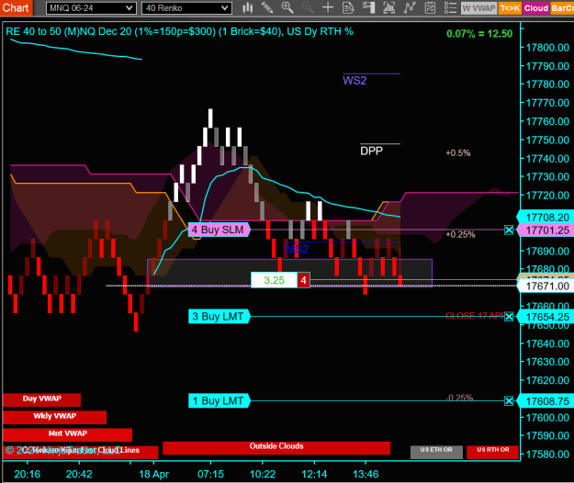Toggle the T<>K toolbar button

coord(510,8)
